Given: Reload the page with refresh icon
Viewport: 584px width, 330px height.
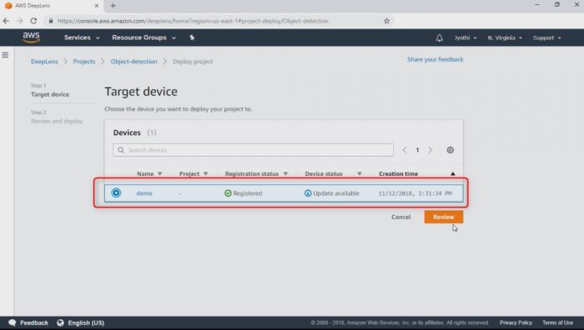Looking at the screenshot, I should point(33,21).
